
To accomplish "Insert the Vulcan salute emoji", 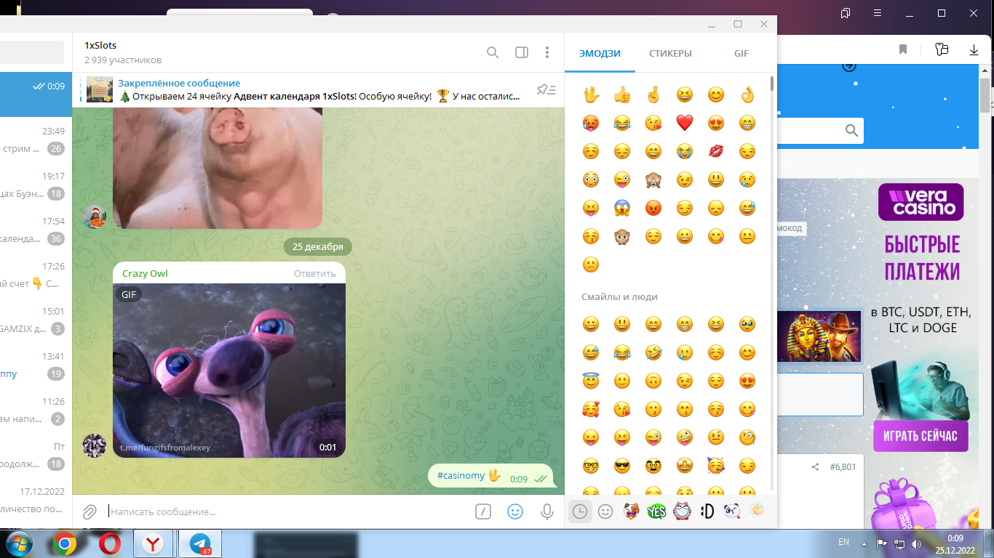I will pyautogui.click(x=591, y=94).
